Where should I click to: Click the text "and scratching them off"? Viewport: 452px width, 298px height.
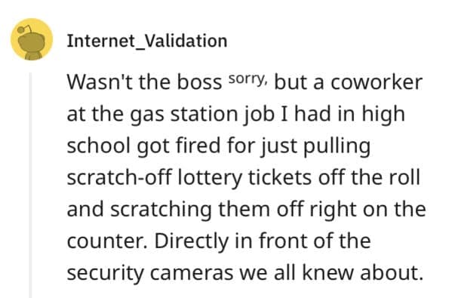pos(185,210)
